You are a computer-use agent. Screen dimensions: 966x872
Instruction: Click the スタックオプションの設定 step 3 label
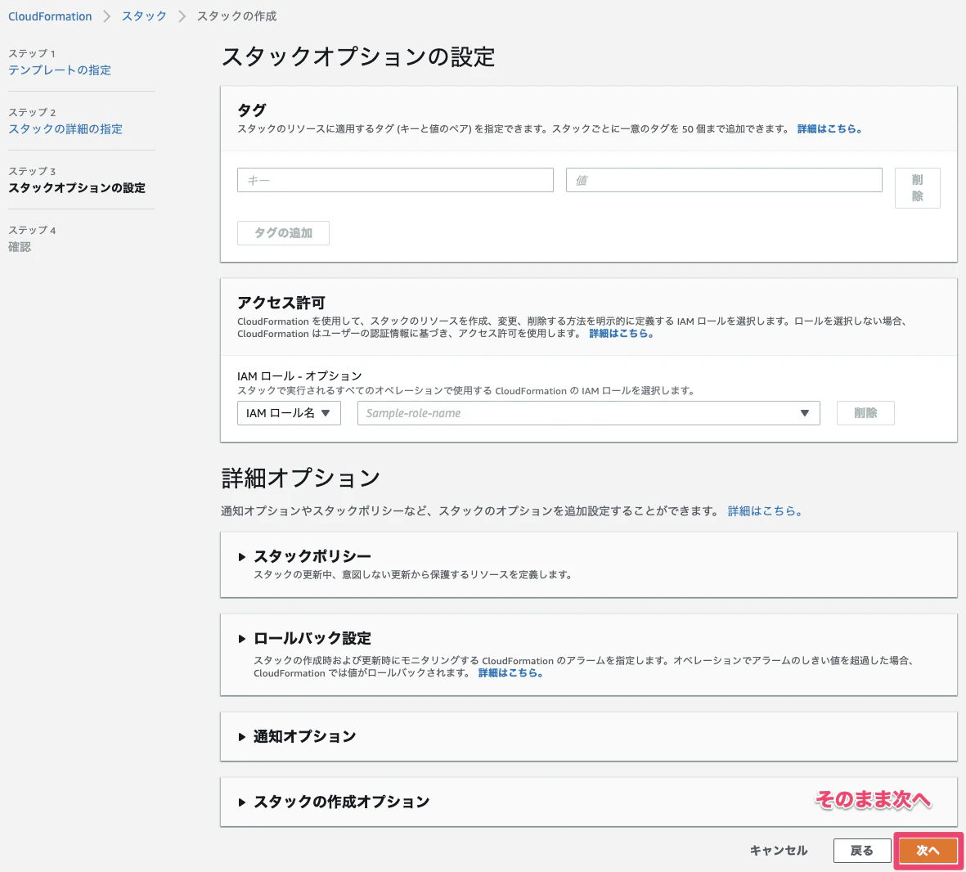pyautogui.click(x=77, y=188)
